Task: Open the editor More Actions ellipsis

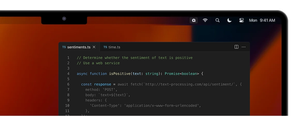Action: pyautogui.click(x=244, y=47)
